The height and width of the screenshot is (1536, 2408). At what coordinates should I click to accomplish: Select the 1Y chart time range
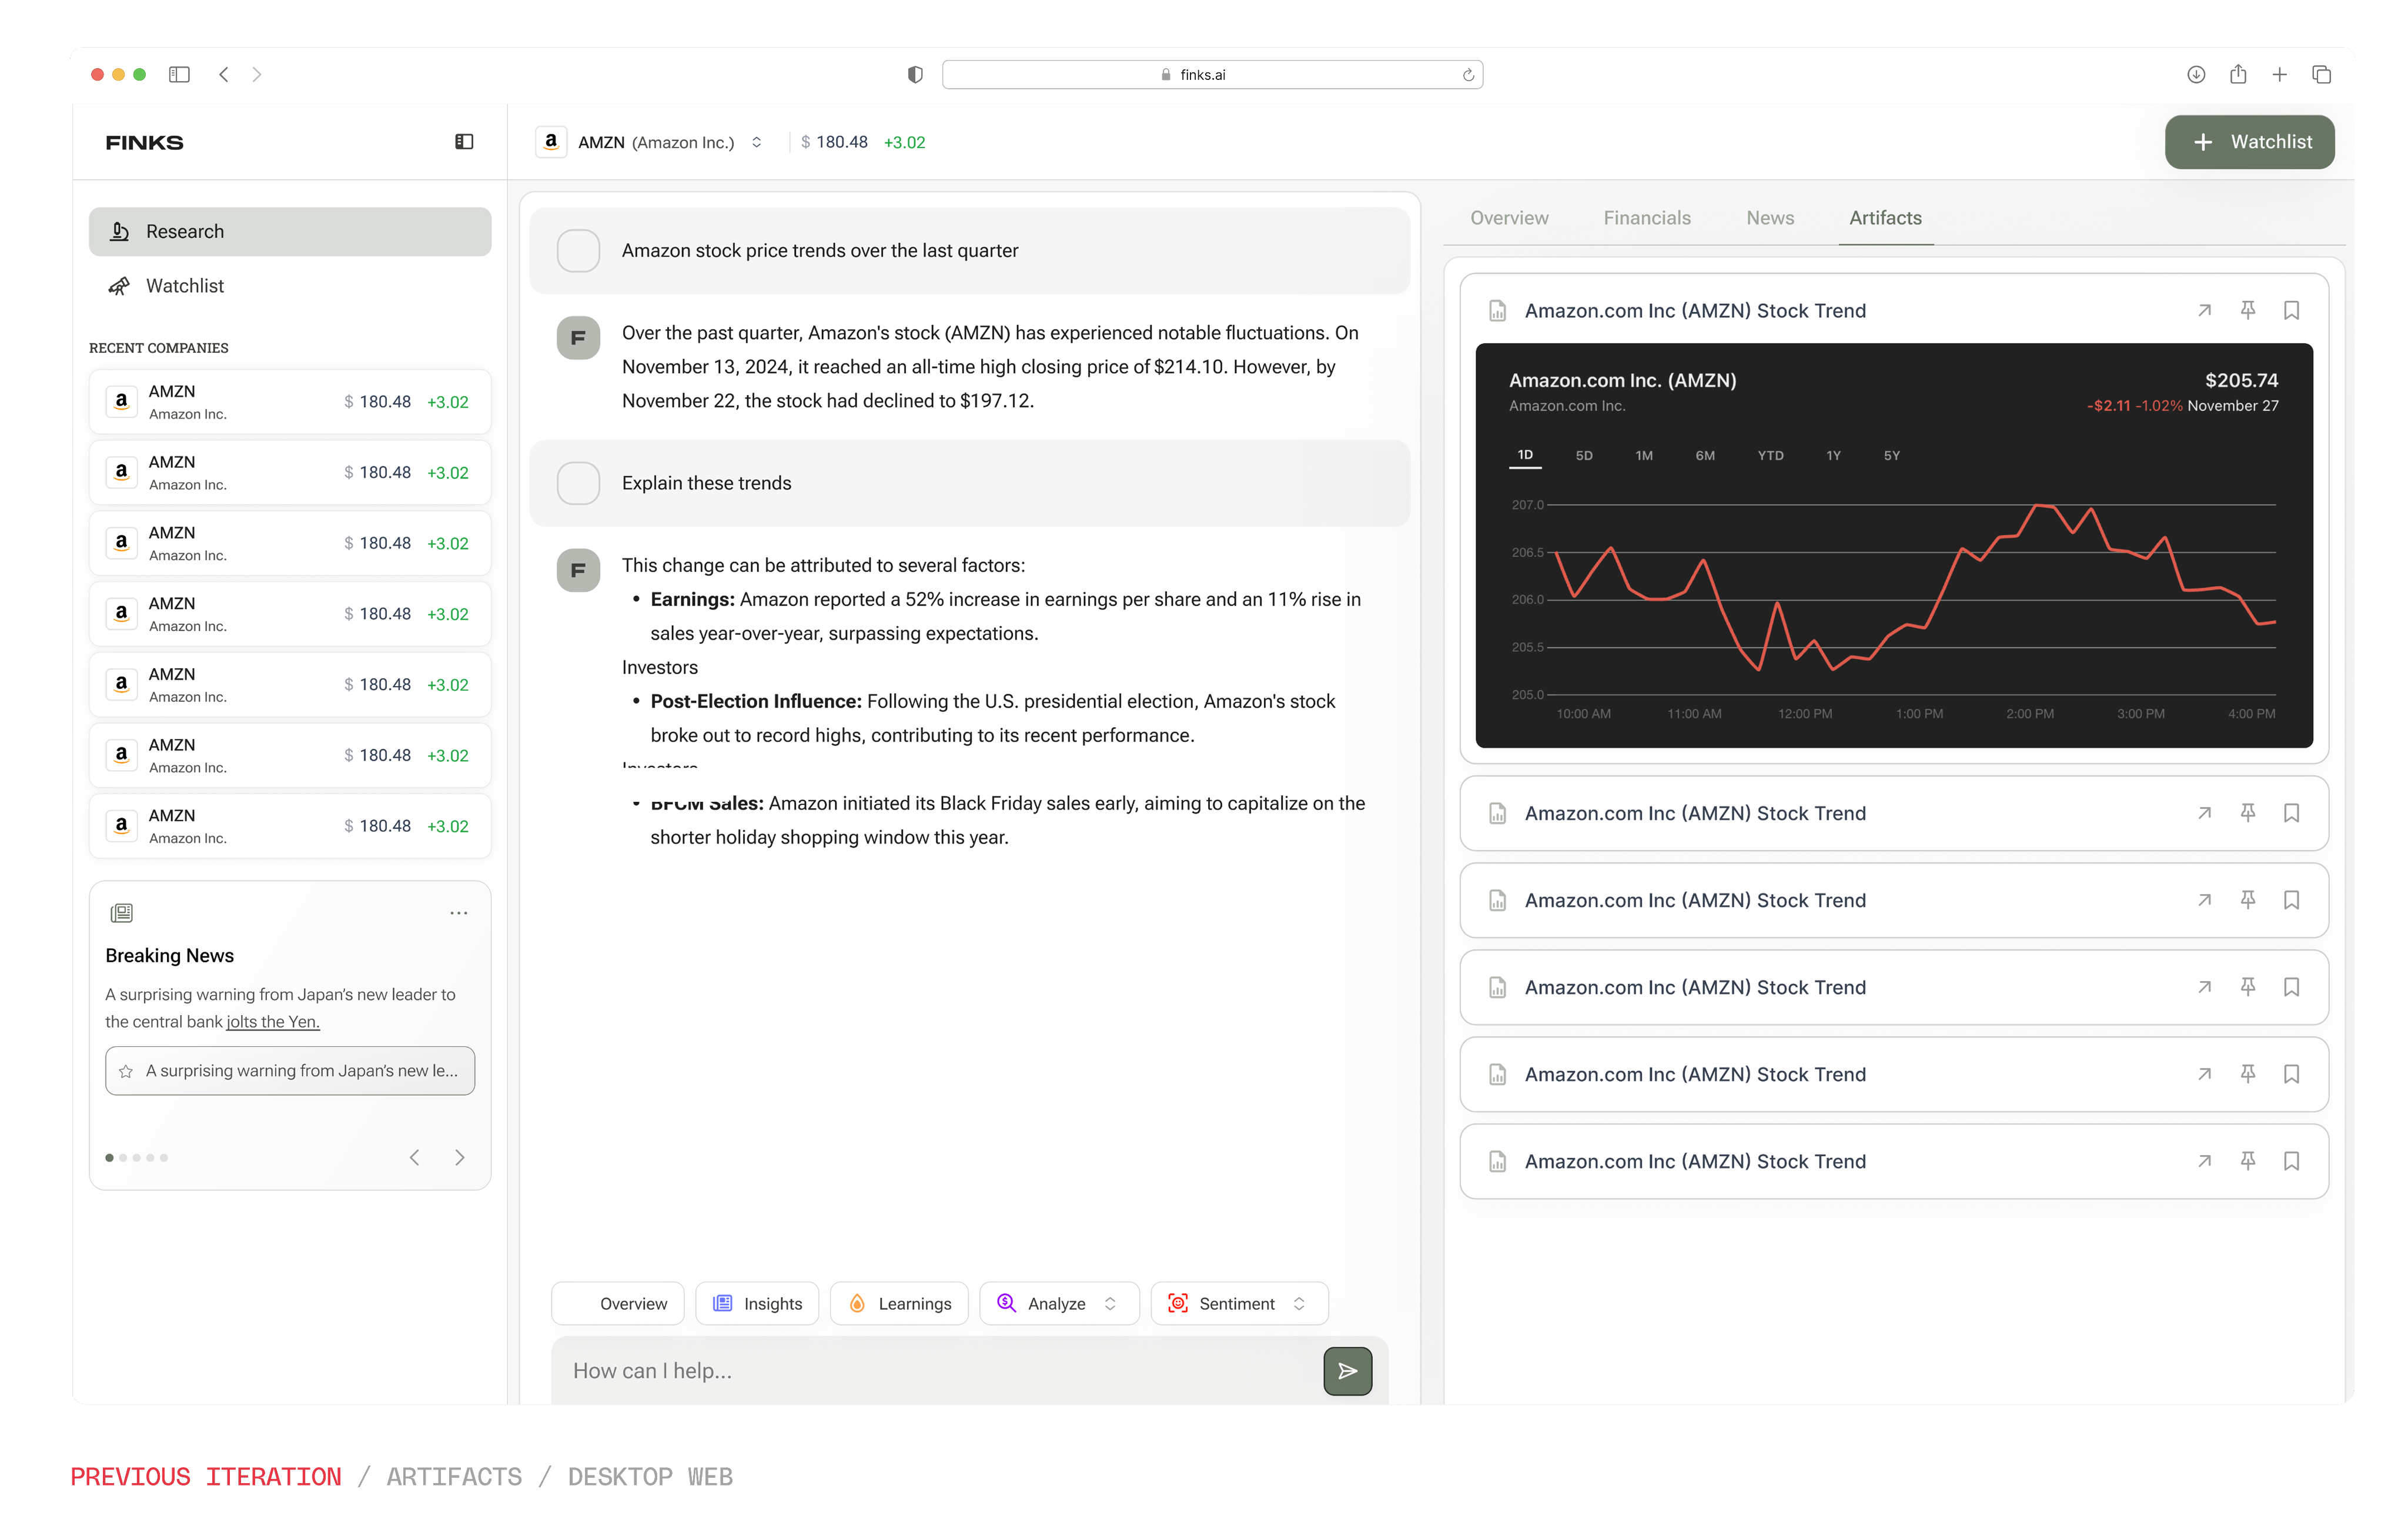tap(1832, 455)
